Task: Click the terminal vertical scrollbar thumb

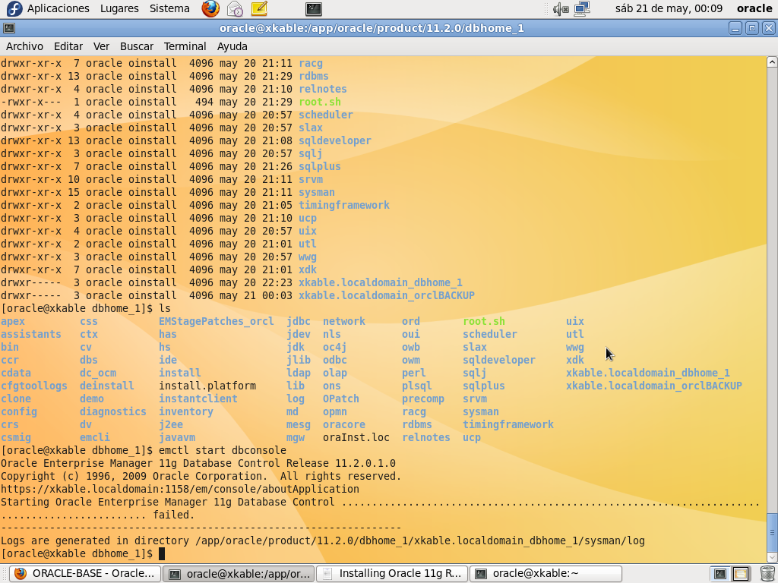Action: pyautogui.click(x=772, y=532)
